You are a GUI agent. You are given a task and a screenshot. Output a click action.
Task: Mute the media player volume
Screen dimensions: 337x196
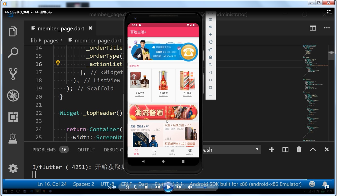[x=190, y=187]
